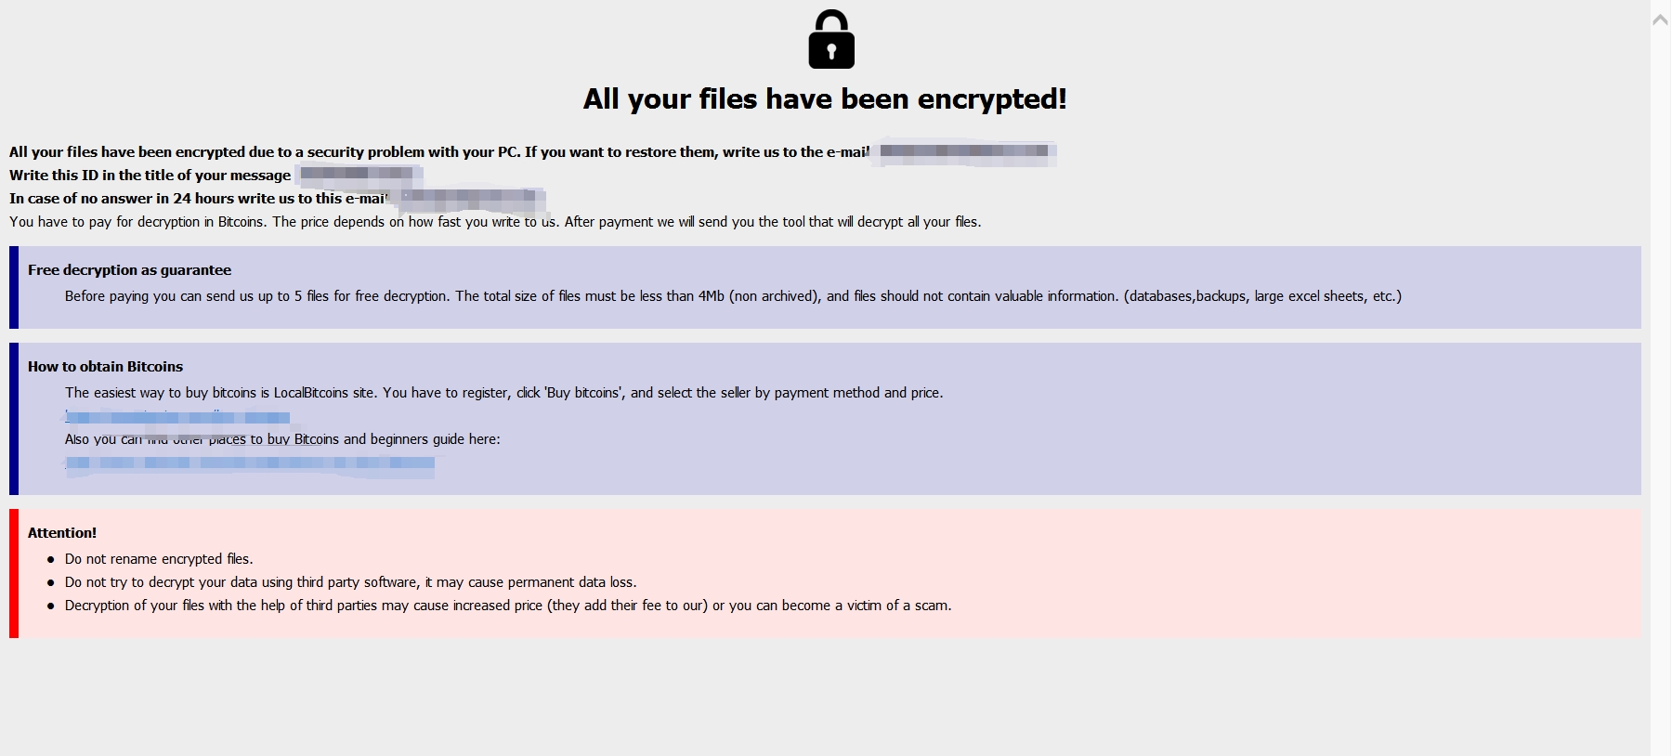
Task: Click the dark blue bar beside Free decryption
Action: point(14,287)
